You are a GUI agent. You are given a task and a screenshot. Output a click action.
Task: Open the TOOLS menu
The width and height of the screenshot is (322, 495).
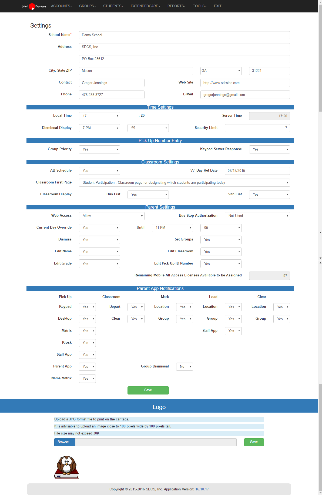tap(199, 6)
